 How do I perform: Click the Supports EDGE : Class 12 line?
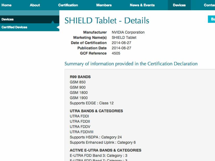[x=91, y=103]
